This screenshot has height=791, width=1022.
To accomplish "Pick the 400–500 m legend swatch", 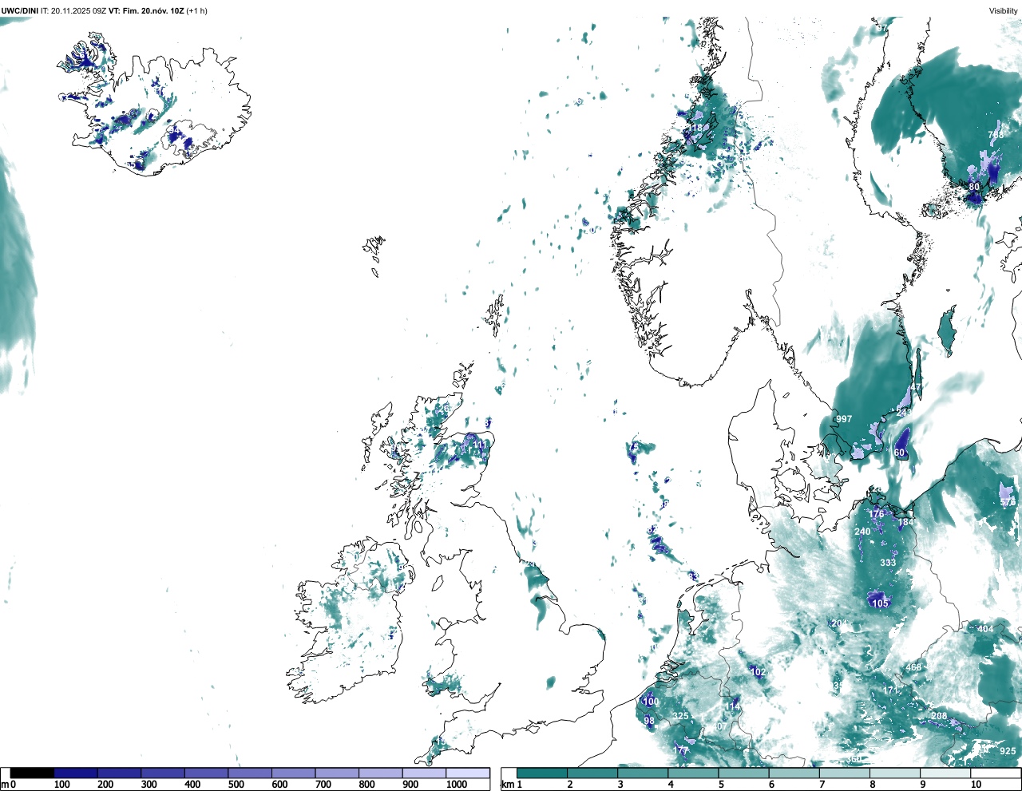I will 207,773.
